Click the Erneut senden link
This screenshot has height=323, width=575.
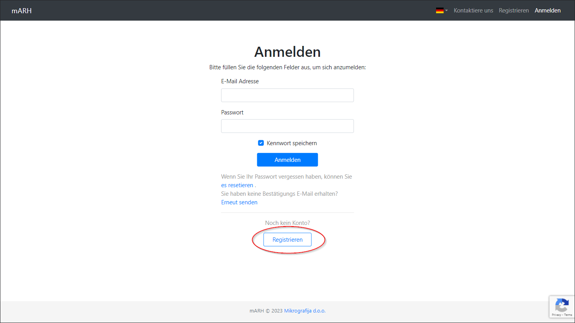coord(239,202)
